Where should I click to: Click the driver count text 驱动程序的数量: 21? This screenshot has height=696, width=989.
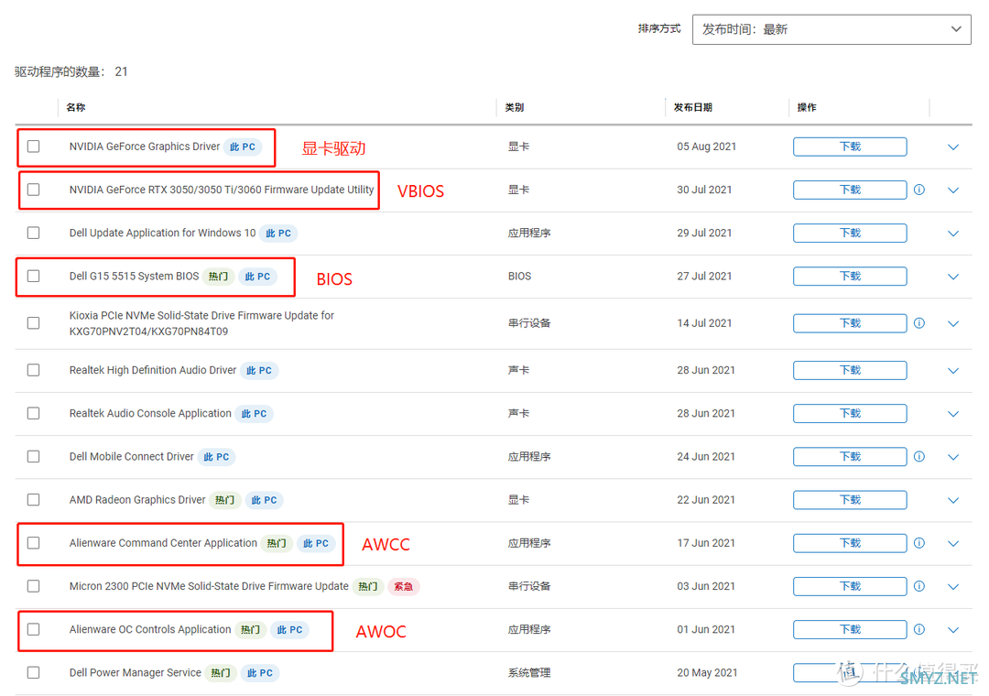pos(71,72)
